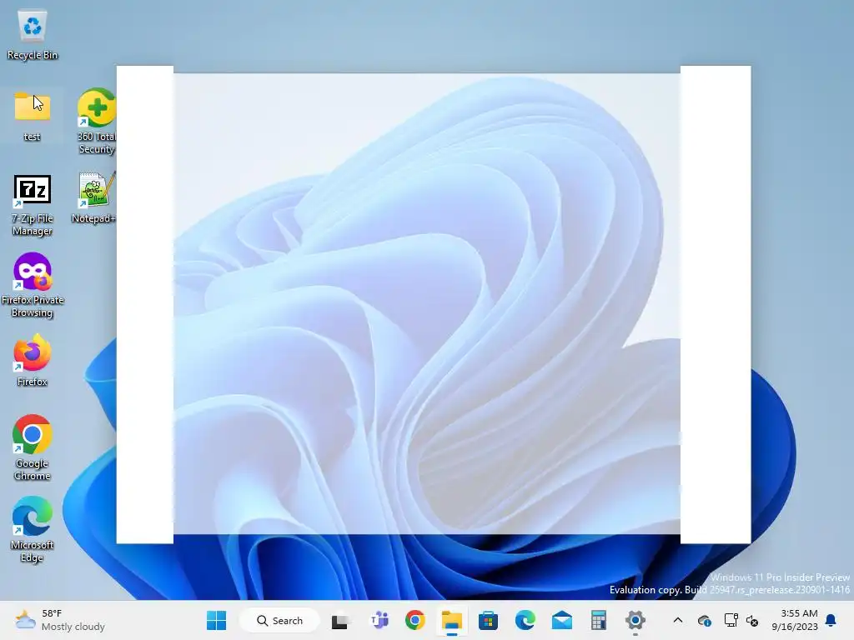
Task: Show hidden system tray icons
Action: (x=677, y=620)
